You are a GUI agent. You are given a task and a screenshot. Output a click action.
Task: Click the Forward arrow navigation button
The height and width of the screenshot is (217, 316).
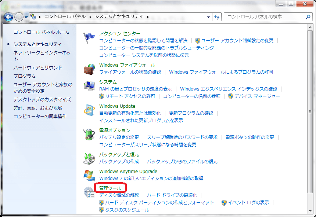tap(19, 17)
